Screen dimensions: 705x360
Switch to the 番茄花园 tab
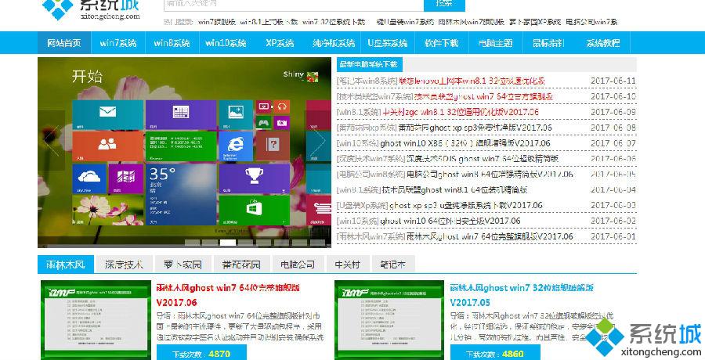pos(241,265)
